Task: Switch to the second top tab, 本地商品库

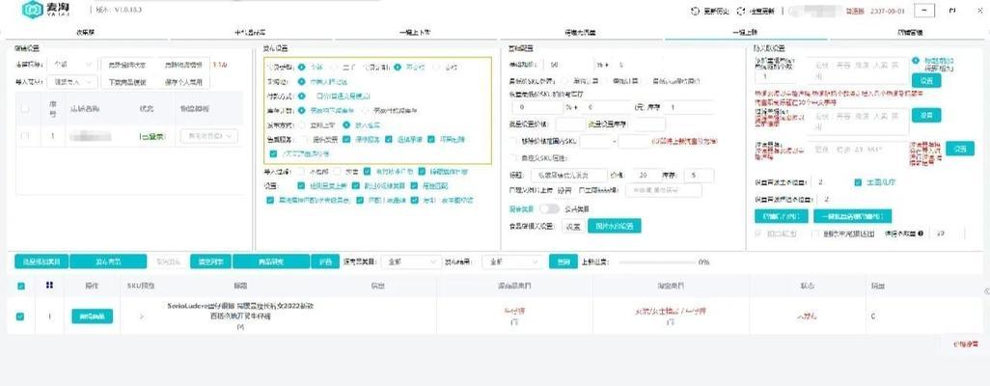Action: [x=250, y=32]
